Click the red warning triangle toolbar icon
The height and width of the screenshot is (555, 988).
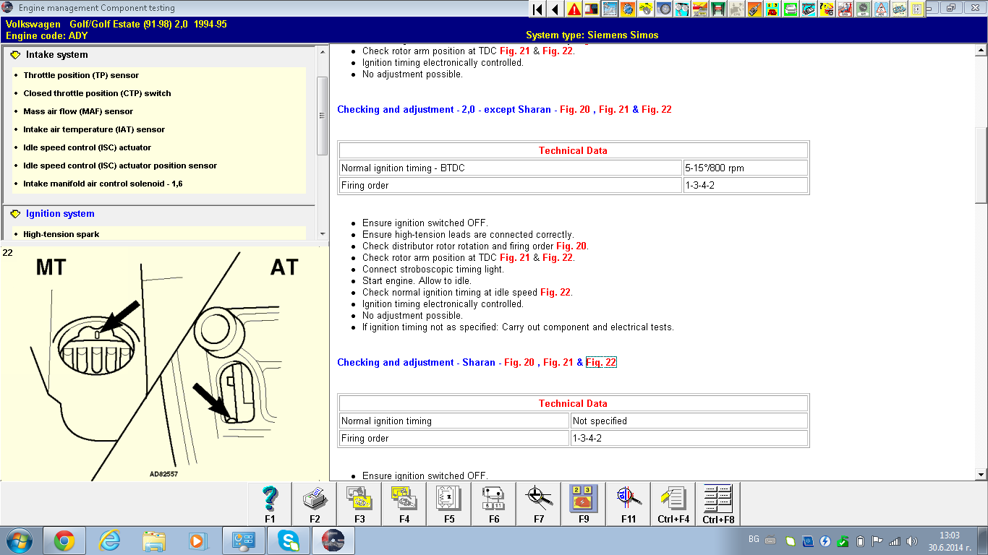[574, 9]
